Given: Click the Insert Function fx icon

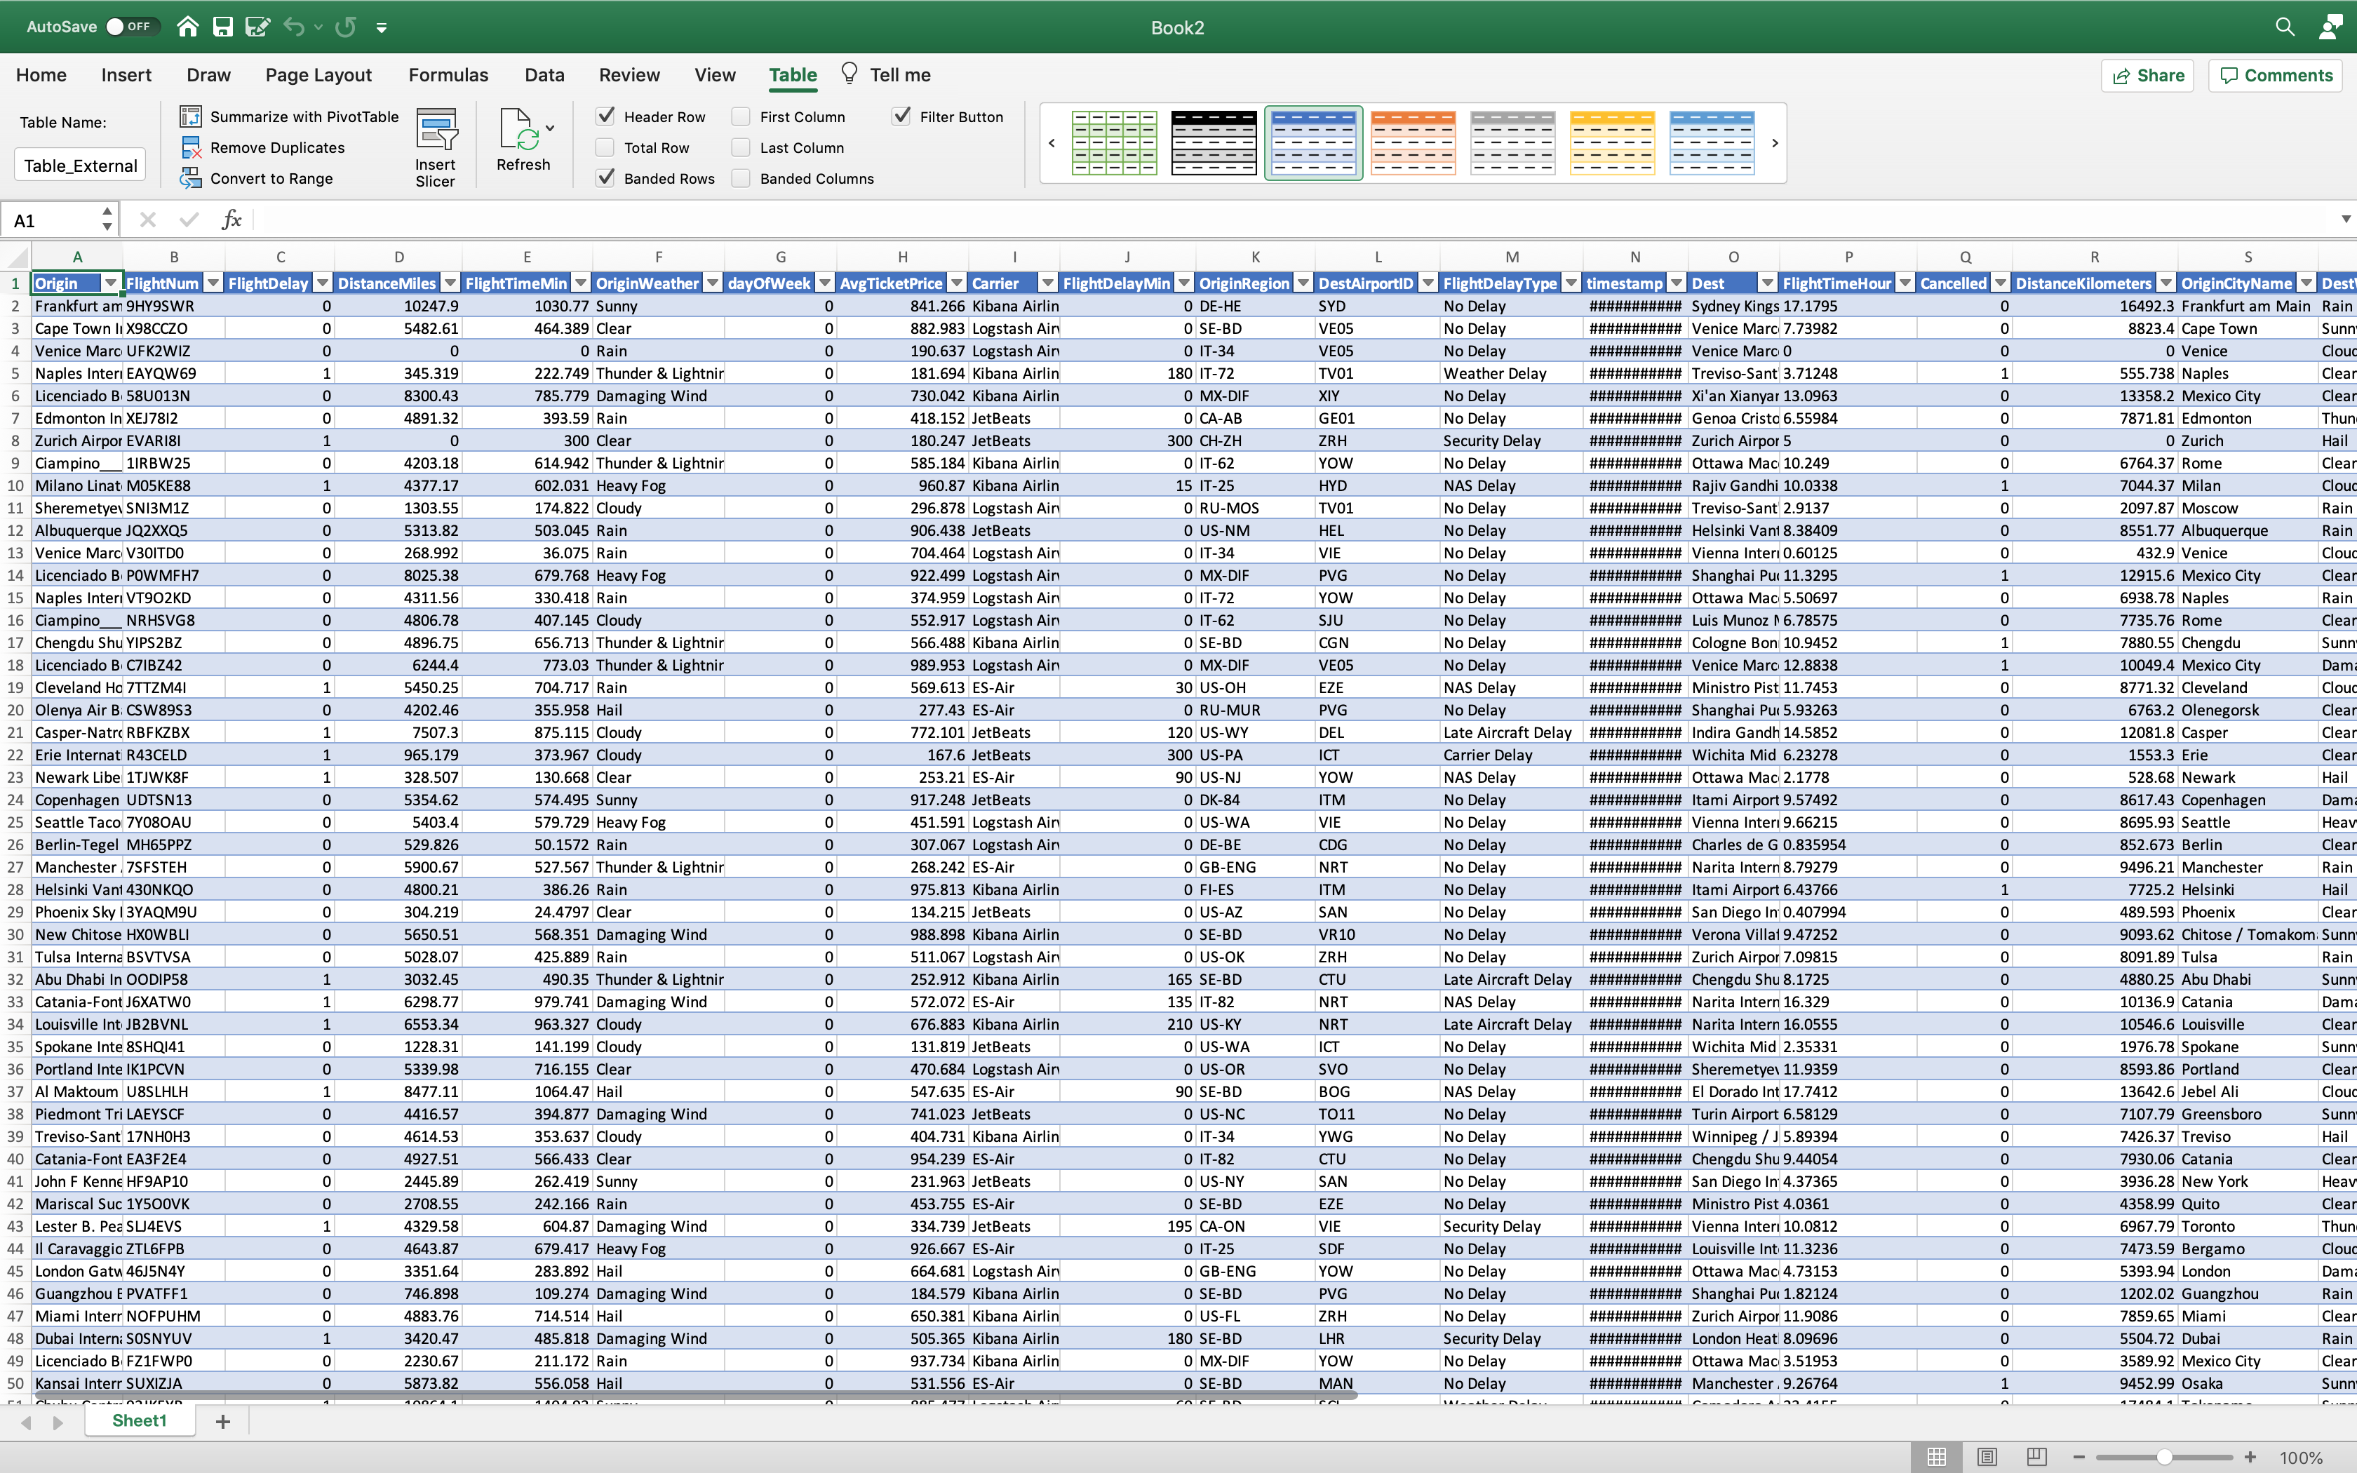Looking at the screenshot, I should coord(231,220).
